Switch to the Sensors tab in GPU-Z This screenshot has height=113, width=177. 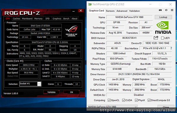coord(110,11)
